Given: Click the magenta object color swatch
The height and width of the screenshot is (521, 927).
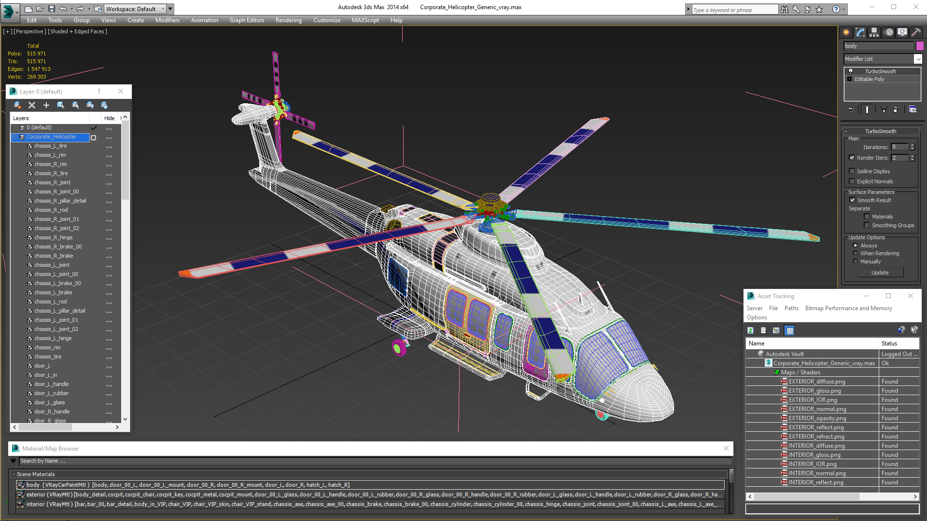Looking at the screenshot, I should point(920,46).
